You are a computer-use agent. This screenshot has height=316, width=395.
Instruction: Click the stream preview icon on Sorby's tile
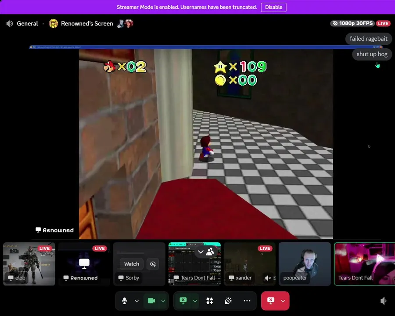(153, 264)
